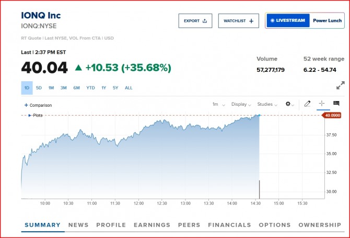Click the fullscreen expand chart icon
This screenshot has width=350, height=238.
pos(340,85)
